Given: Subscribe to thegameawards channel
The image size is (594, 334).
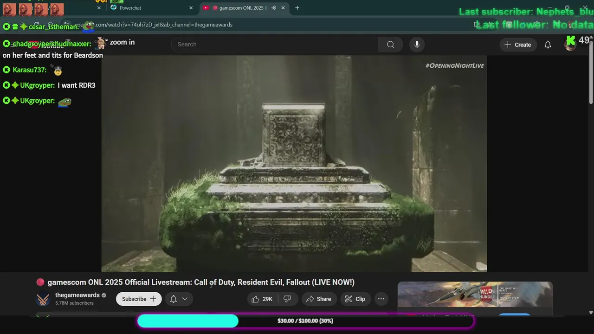Looking at the screenshot, I should [139, 299].
